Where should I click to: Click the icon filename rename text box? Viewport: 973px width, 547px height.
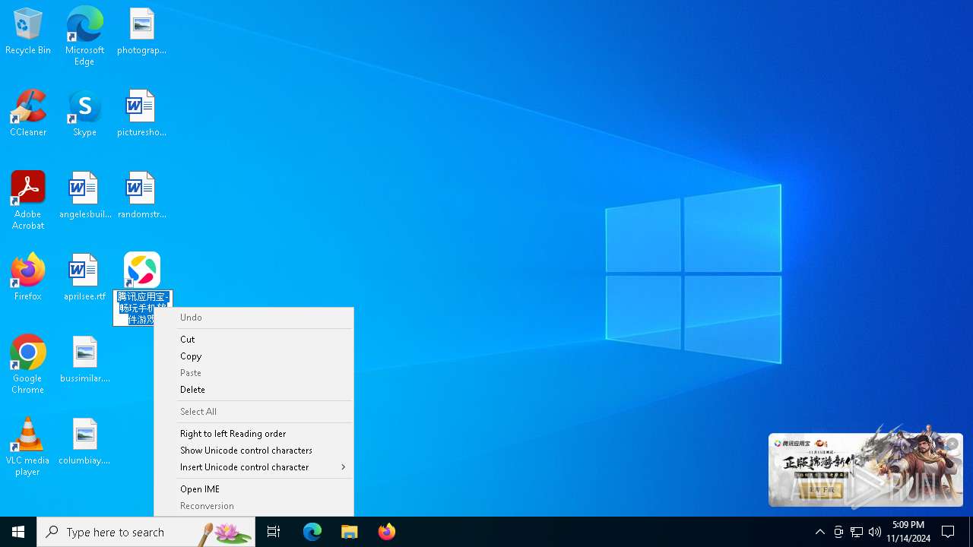(143, 308)
